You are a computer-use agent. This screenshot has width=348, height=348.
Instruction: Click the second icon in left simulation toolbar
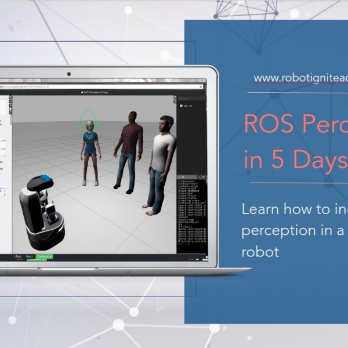click(x=10, y=101)
